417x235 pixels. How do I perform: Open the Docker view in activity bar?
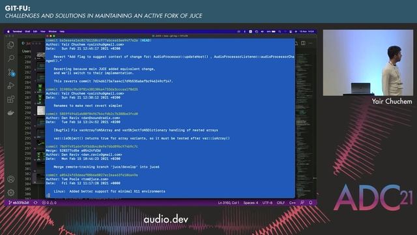(11, 113)
